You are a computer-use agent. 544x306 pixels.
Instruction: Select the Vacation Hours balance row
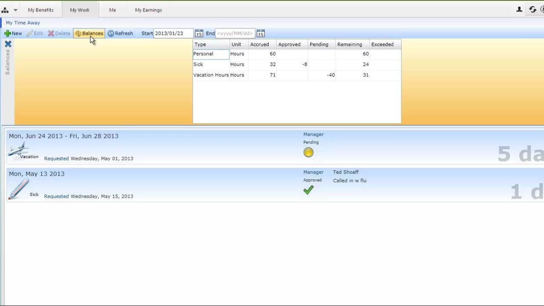coord(297,75)
